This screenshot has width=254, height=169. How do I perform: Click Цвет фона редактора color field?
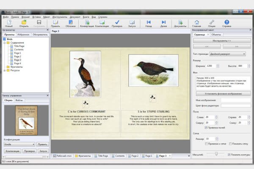pos(236,106)
